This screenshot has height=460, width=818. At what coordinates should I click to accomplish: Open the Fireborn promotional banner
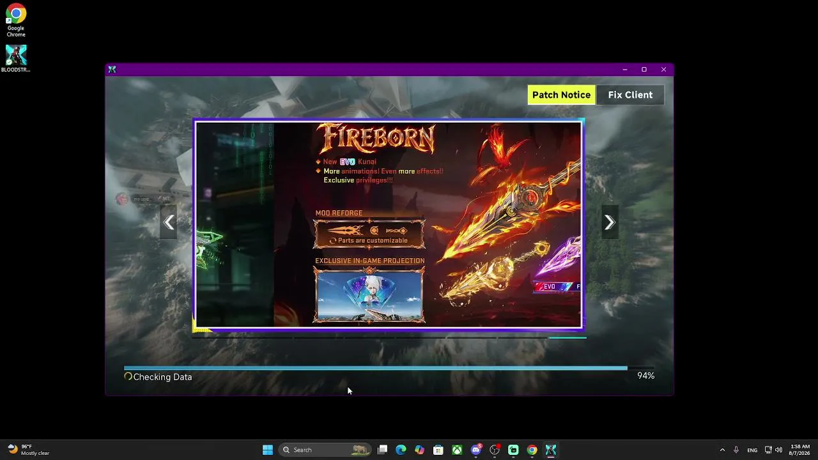coord(389,224)
